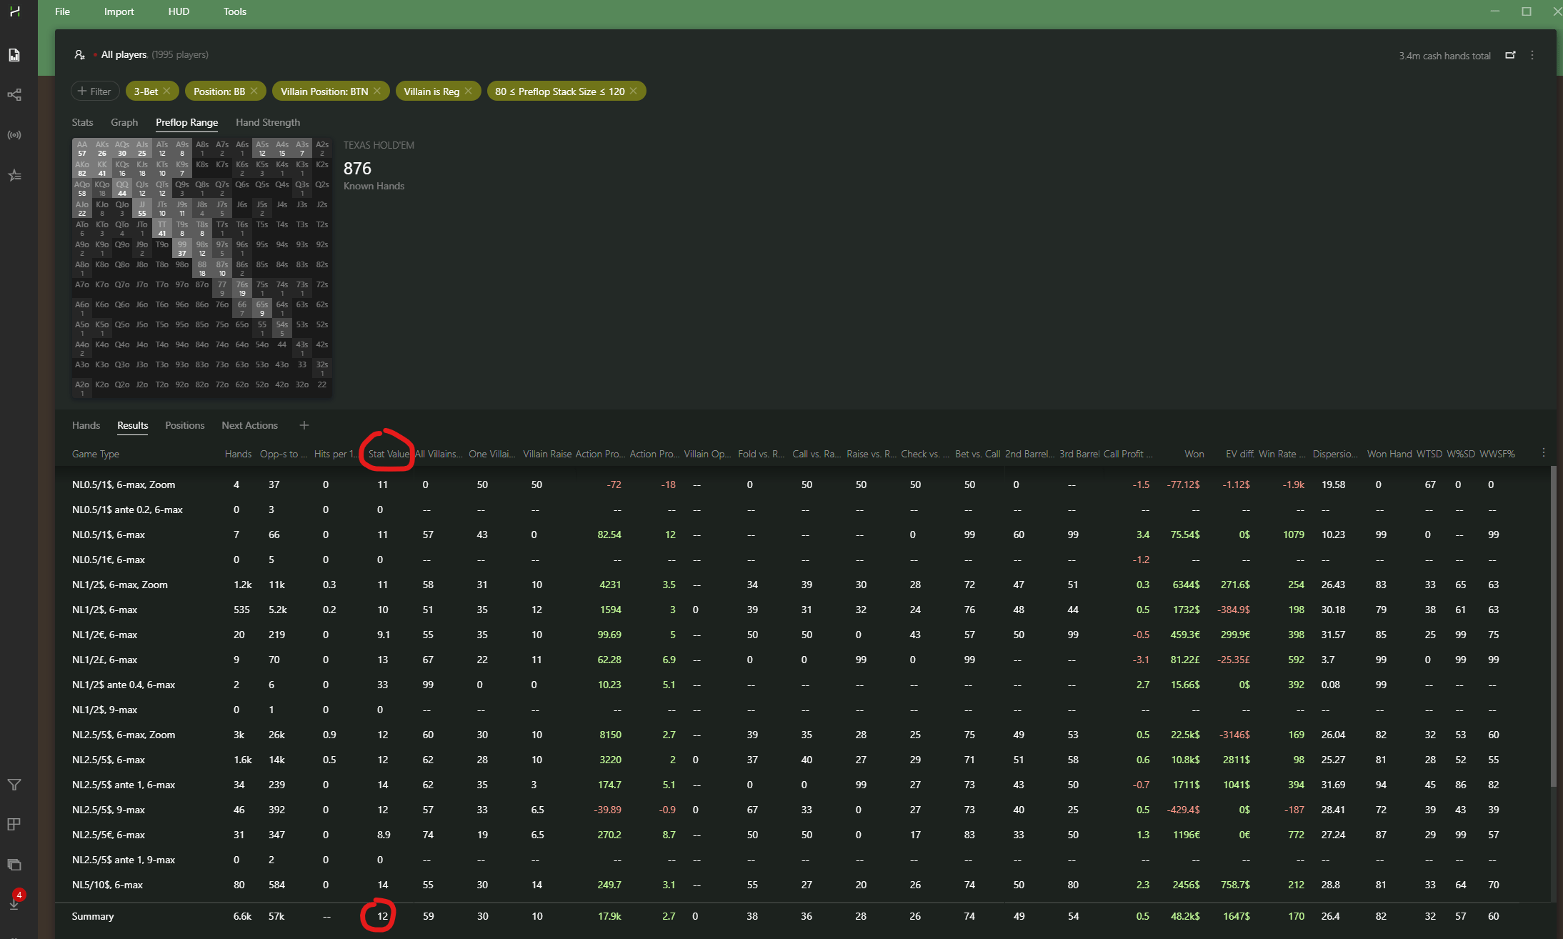Click the stacked windows sidebar icon
Viewport: 1563px width, 939px height.
[14, 864]
